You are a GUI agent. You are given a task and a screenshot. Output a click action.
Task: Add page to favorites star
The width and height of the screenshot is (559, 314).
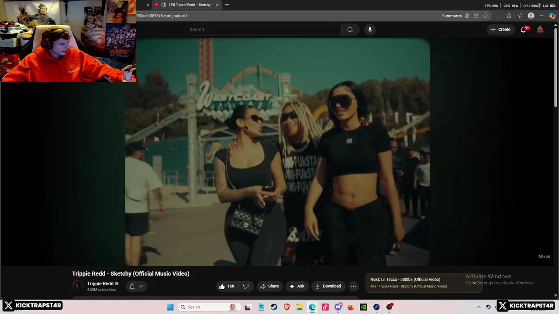tap(486, 16)
